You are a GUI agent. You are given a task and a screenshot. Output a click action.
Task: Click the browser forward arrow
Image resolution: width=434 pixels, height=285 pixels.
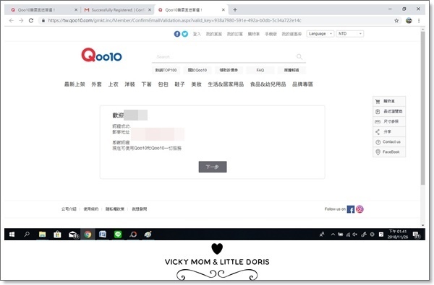click(x=21, y=20)
